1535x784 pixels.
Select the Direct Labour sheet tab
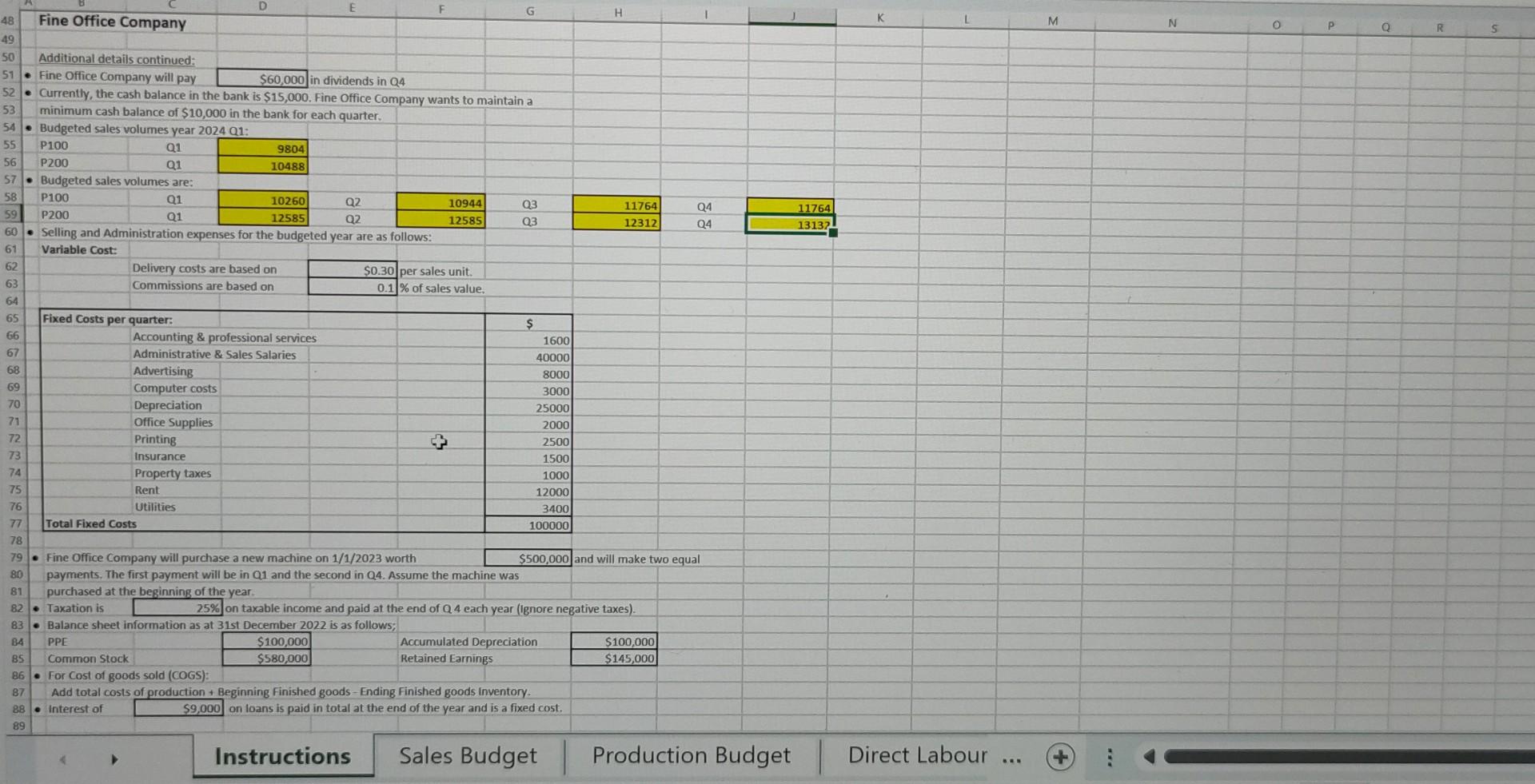pos(919,754)
